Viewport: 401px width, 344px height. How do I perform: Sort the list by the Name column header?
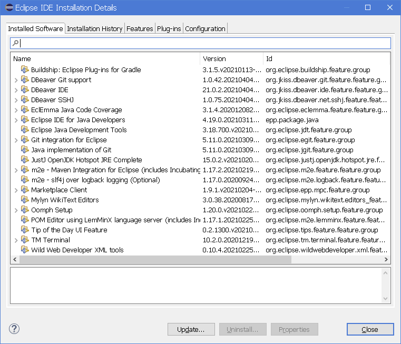[105, 58]
